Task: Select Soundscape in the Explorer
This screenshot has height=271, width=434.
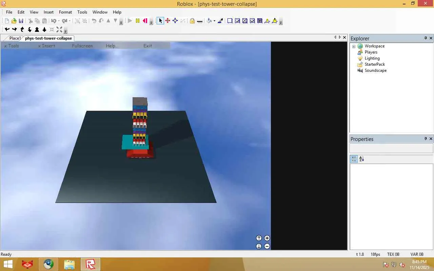Action: pos(375,70)
